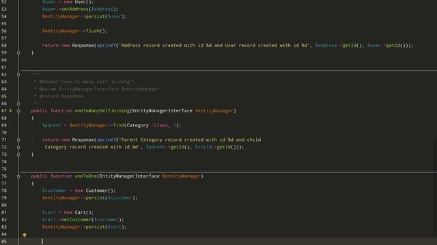The image size is (437, 245).
Task: Click 'setCustomer' method on line 82
Action: coord(76,219)
